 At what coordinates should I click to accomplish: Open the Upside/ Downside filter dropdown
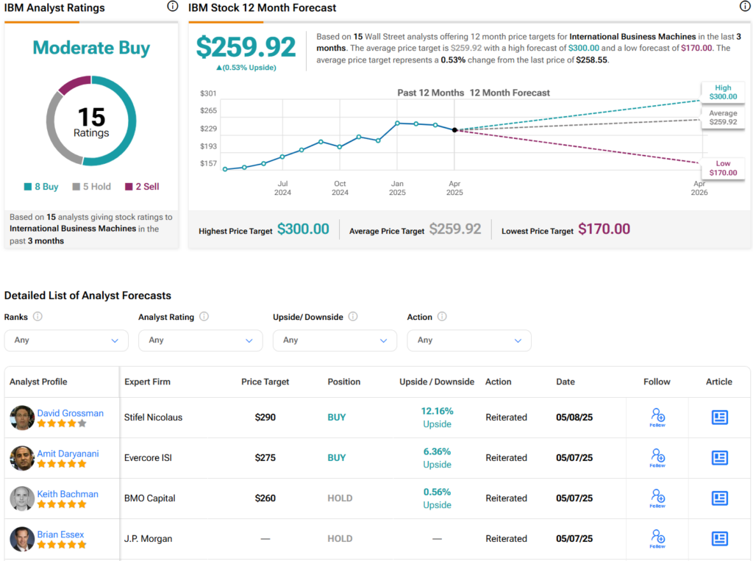point(335,340)
